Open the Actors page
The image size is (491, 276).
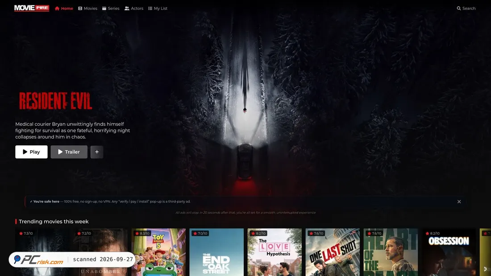pyautogui.click(x=134, y=8)
